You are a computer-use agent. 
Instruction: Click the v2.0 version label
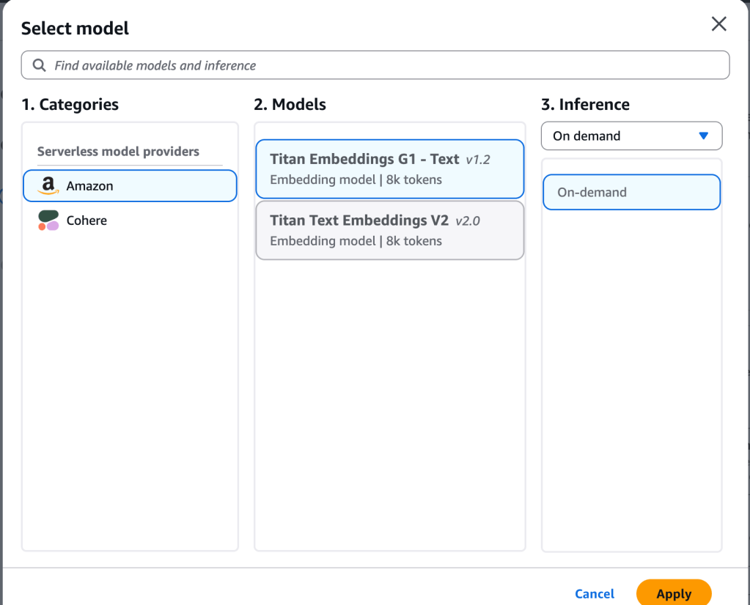click(468, 221)
